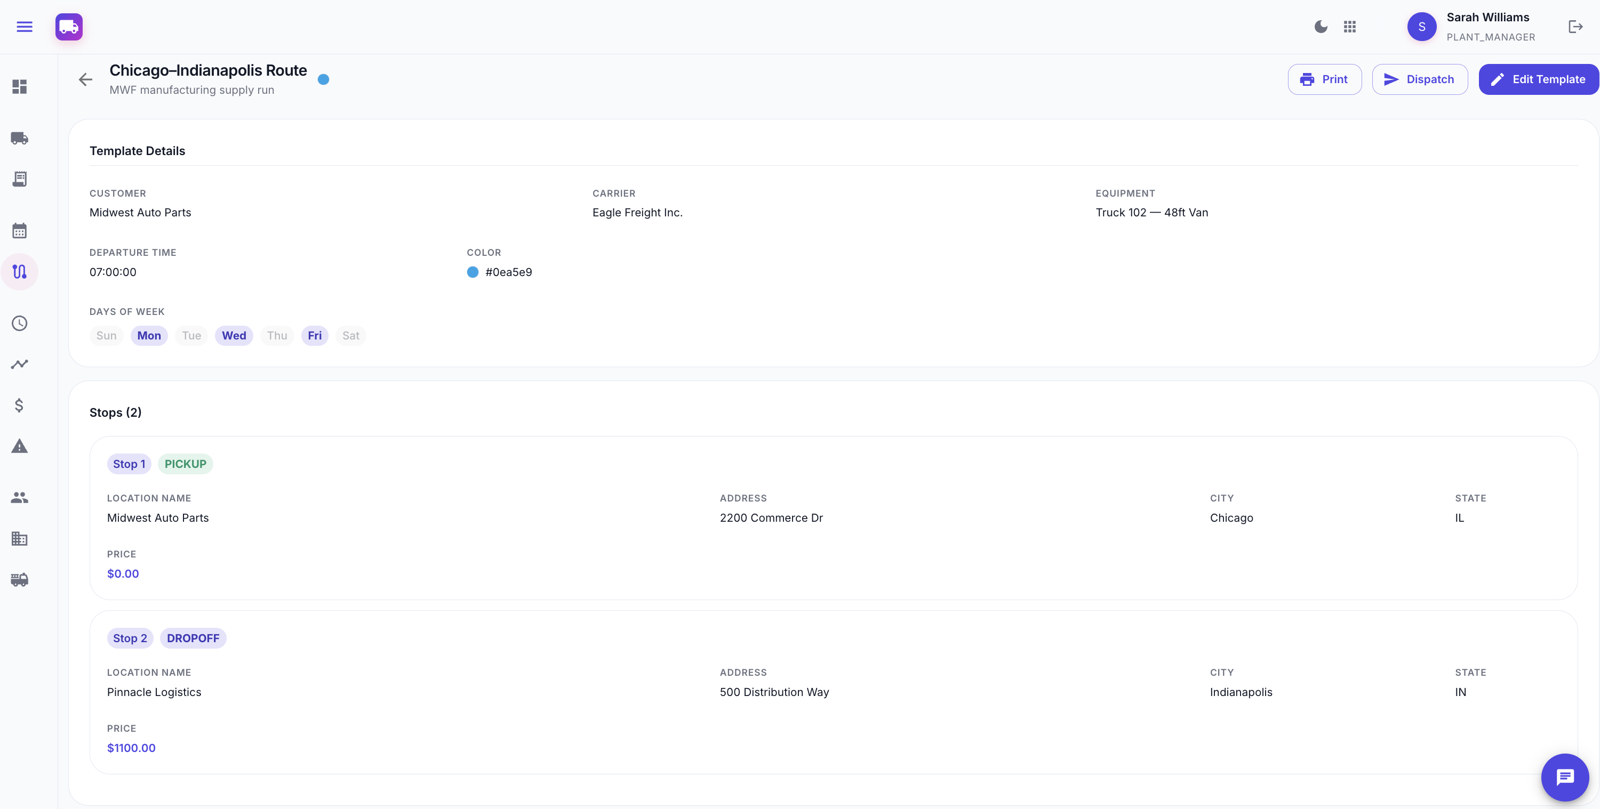Open the warning alerts sidebar icon
This screenshot has width=1600, height=809.
pyautogui.click(x=19, y=446)
